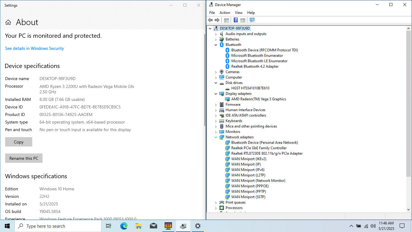Click the blue Help toolbar icon
Viewport: 412px width, 232px height.
[x=236, y=20]
